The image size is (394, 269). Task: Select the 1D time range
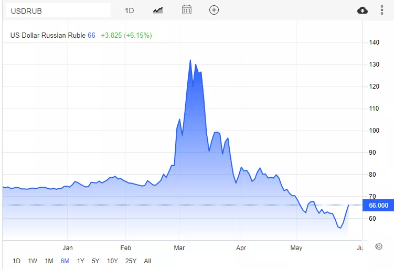click(x=16, y=261)
